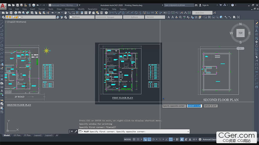
Task: Click the Linear dimension tool icon
Action: pos(112,13)
